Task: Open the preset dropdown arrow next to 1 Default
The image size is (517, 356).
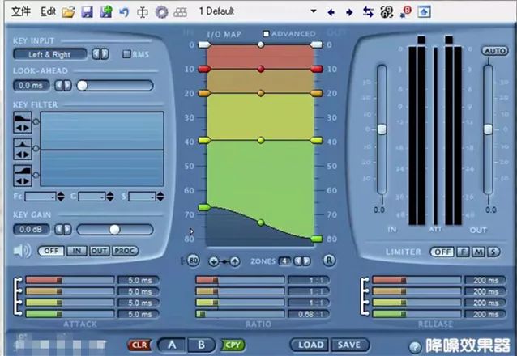Action: [314, 11]
